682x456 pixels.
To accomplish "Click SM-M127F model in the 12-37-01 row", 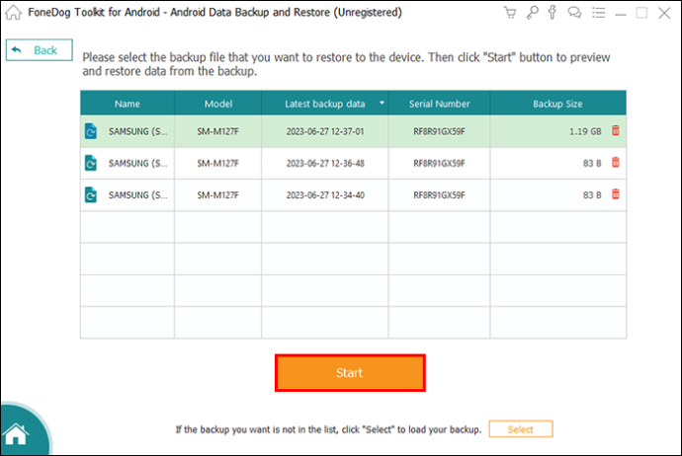I will coord(217,131).
